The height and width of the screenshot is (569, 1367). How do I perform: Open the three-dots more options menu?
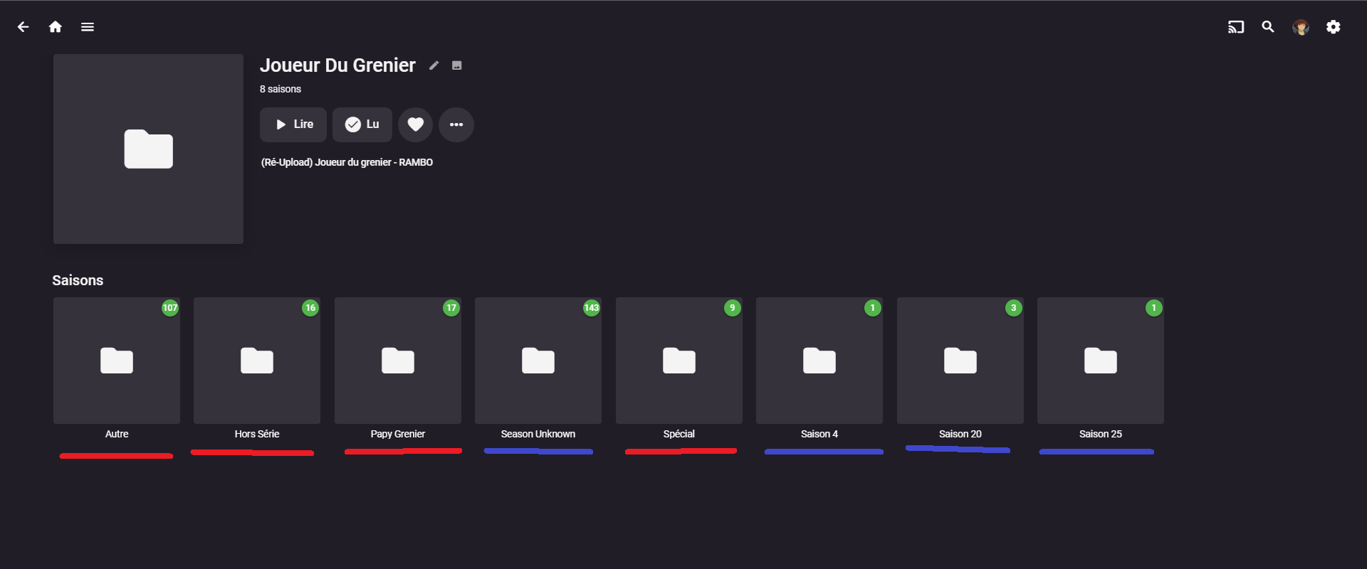pos(456,124)
